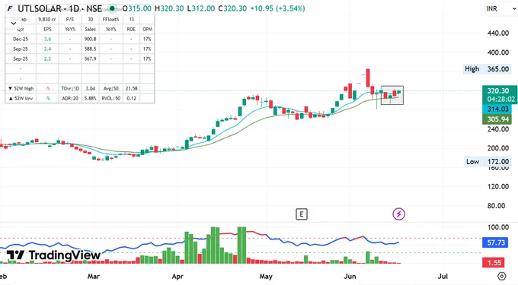Select EPS value 3.6

pyautogui.click(x=47, y=40)
